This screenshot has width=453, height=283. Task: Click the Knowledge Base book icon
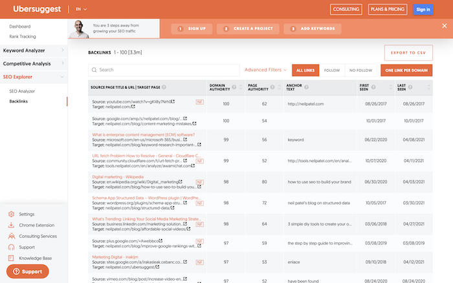coord(11,258)
